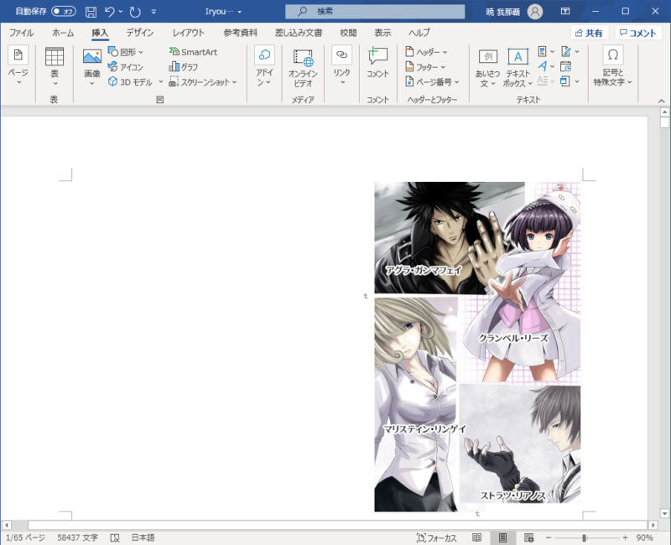This screenshot has width=671, height=545.
Task: Expand the 3D モデル dropdown arrow
Action: pos(160,81)
